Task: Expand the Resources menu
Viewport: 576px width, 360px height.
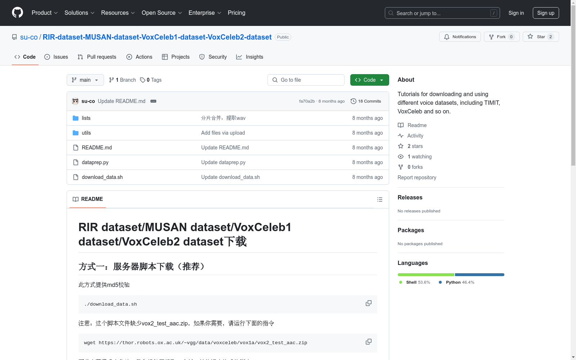Action: pyautogui.click(x=118, y=13)
